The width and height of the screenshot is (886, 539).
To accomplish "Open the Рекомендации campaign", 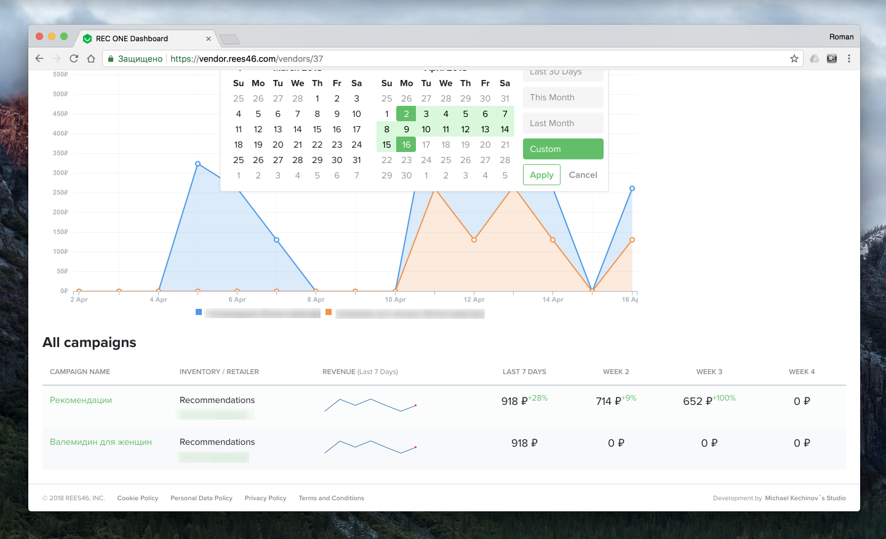I will pyautogui.click(x=81, y=400).
